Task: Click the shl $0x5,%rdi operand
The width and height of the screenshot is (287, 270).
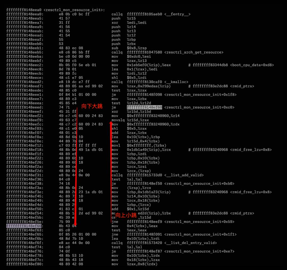Action: click(x=137, y=78)
